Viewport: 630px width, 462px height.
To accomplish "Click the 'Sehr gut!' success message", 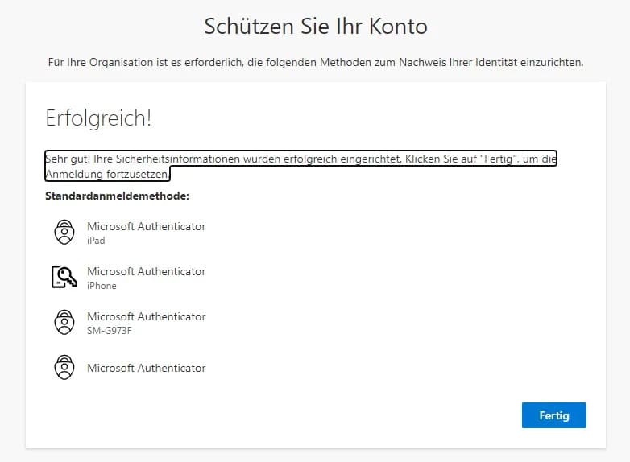I will pos(300,166).
